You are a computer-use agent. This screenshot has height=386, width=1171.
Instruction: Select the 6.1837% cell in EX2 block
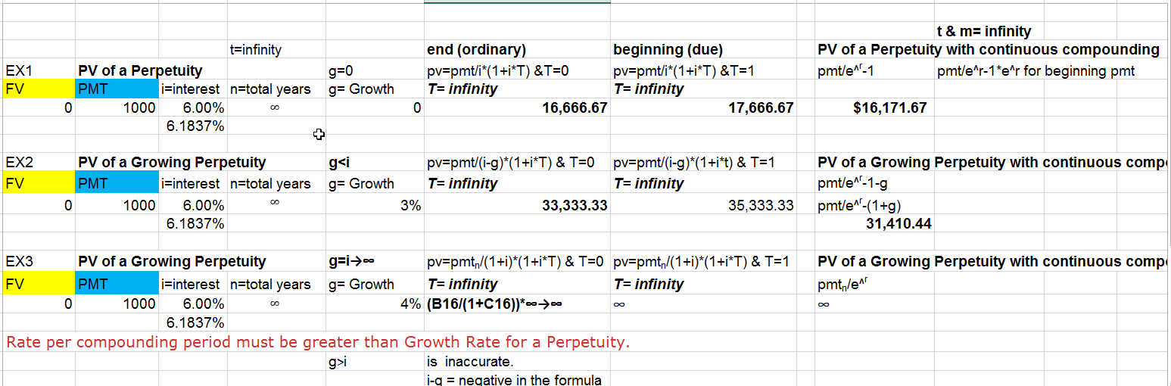193,223
